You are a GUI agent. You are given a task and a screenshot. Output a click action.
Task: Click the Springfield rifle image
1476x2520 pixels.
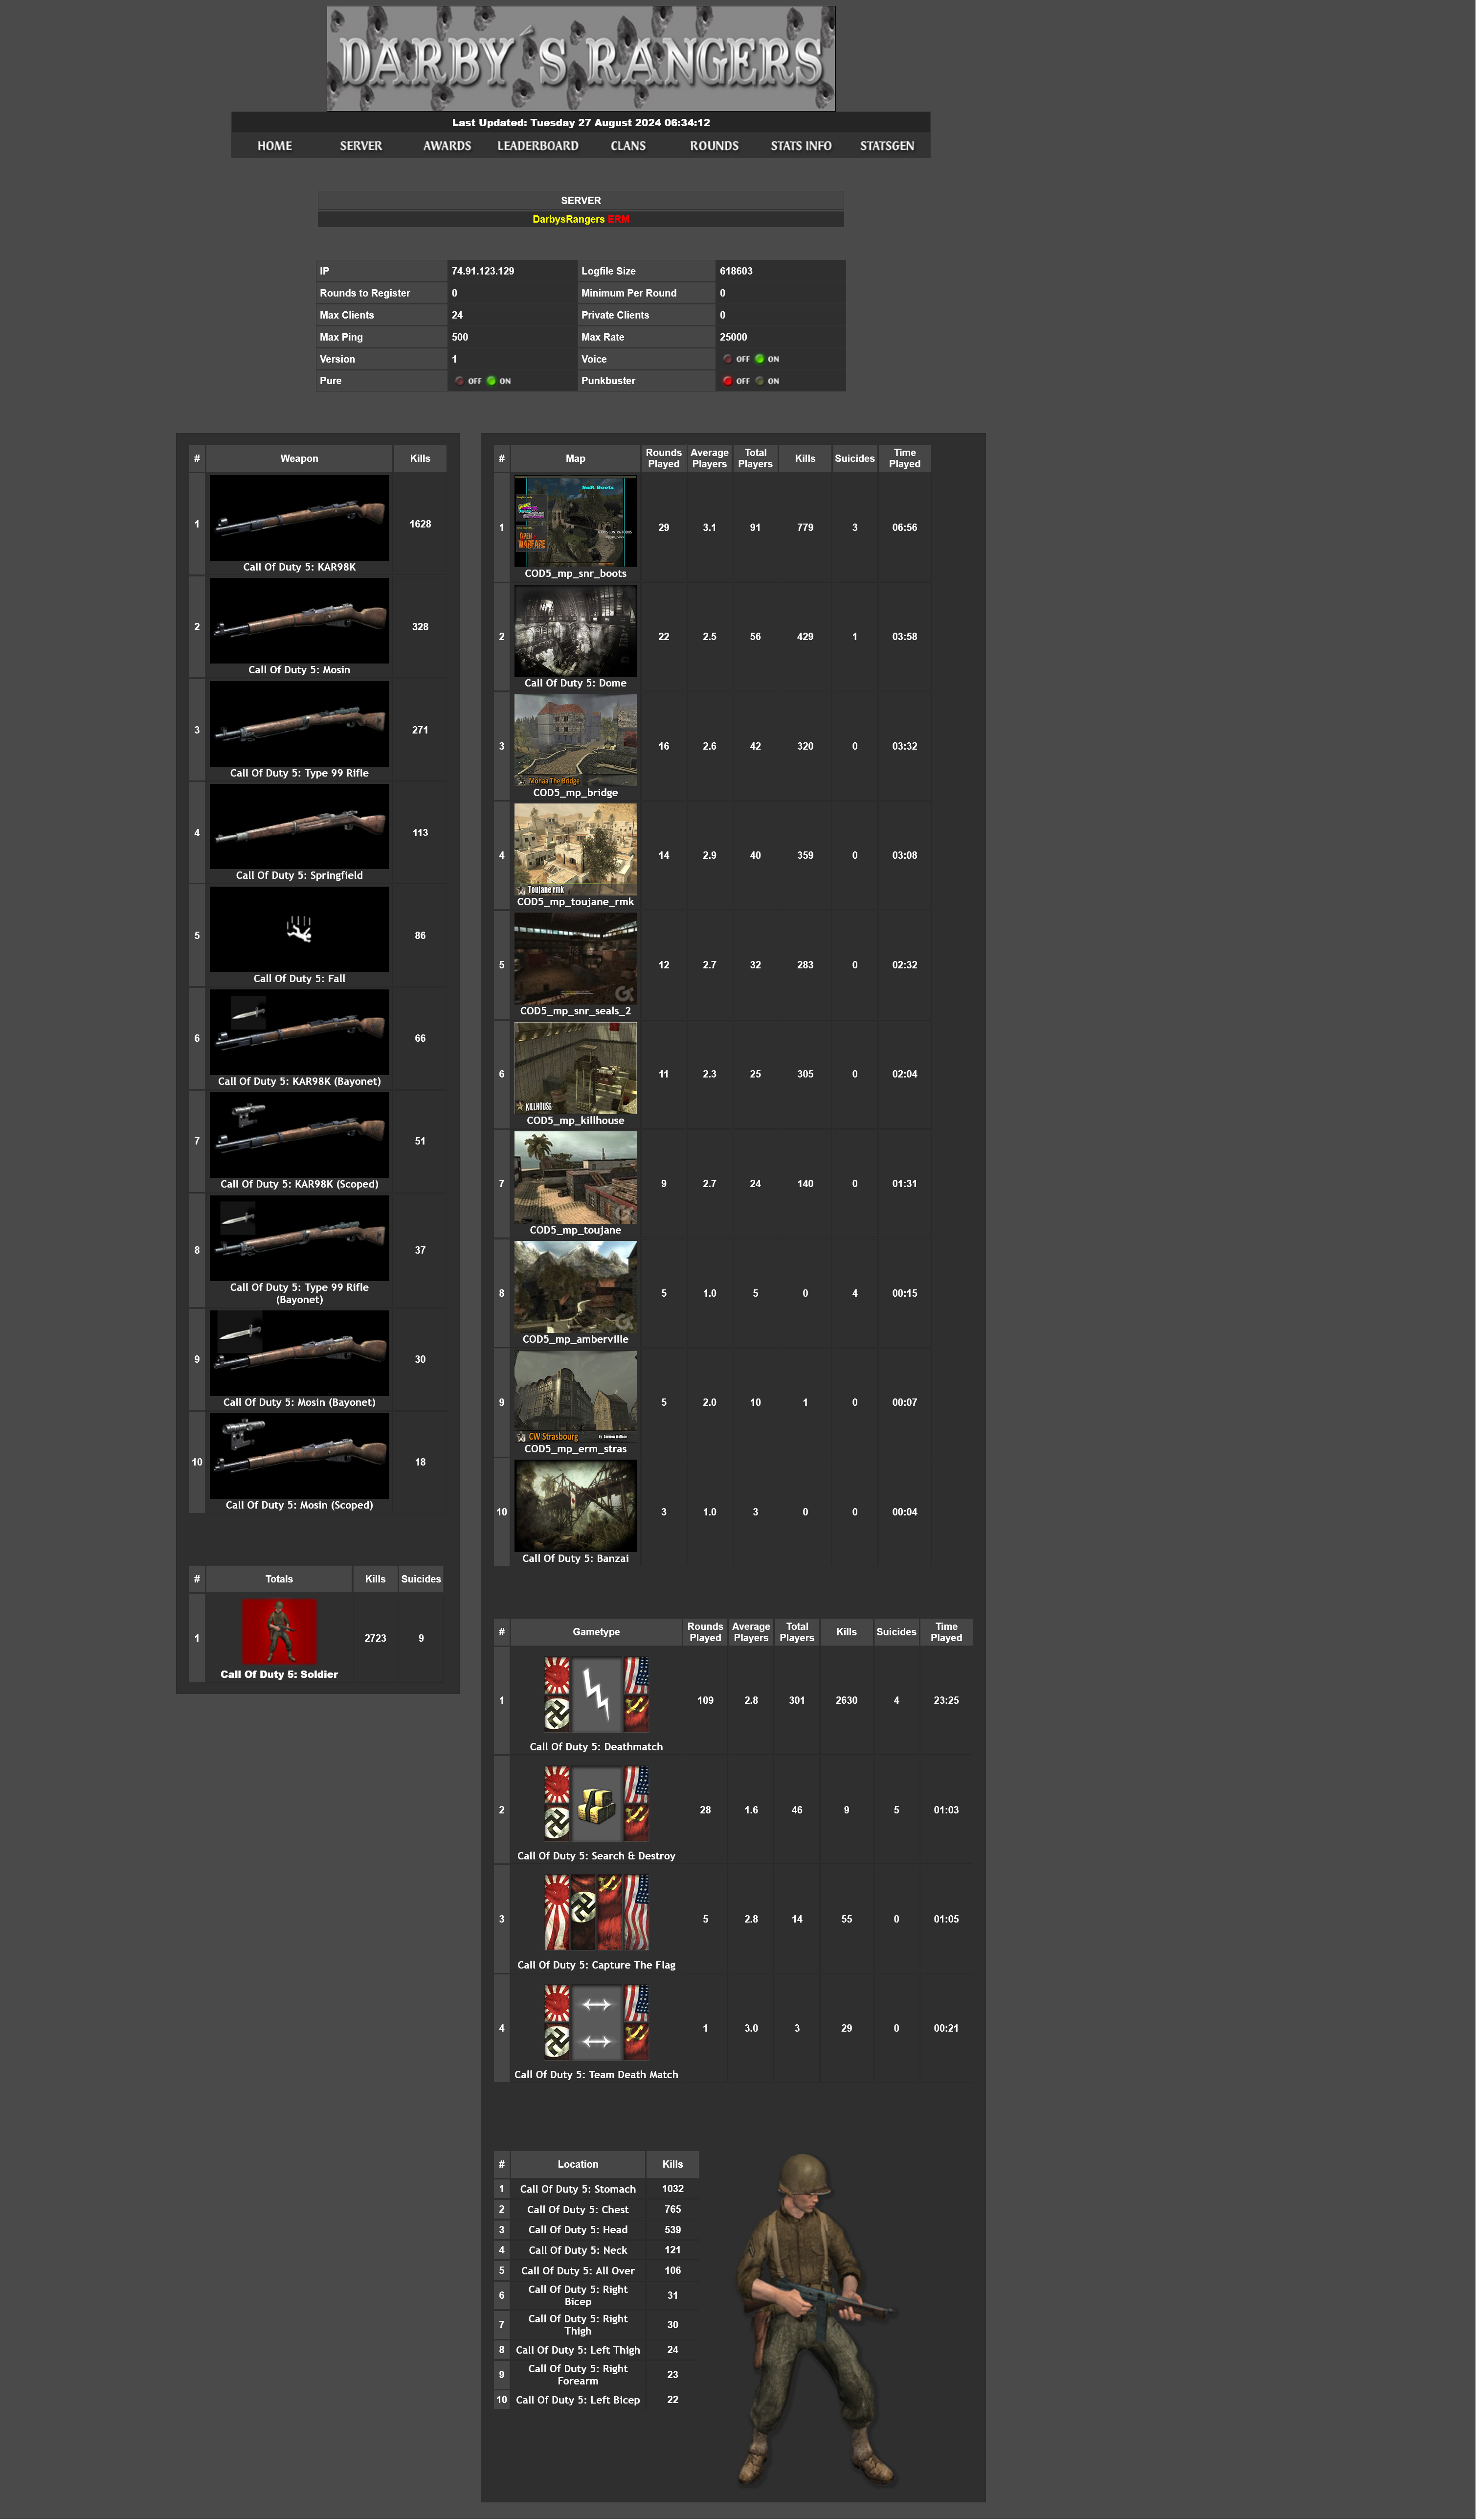click(300, 826)
